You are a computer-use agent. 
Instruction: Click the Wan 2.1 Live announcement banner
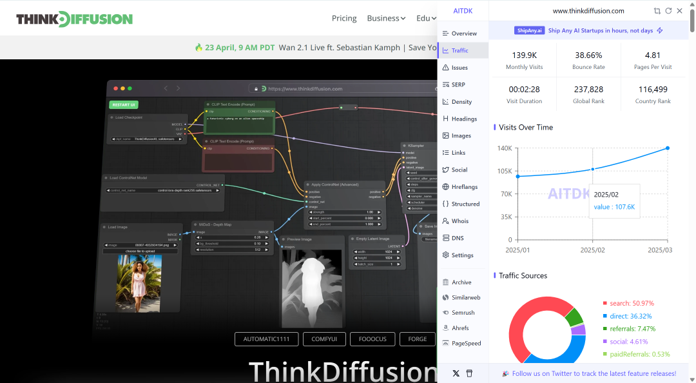pyautogui.click(x=316, y=48)
